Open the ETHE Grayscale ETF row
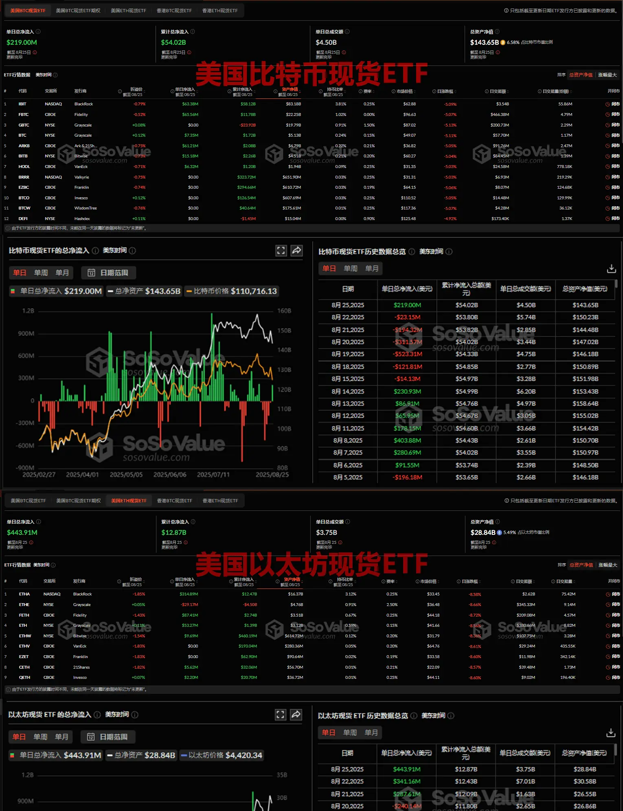The width and height of the screenshot is (623, 811). 311,605
